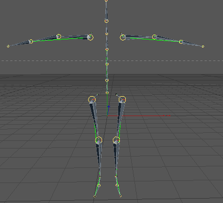Pick the hand tip joint of the viewport-right arm

click(x=203, y=46)
